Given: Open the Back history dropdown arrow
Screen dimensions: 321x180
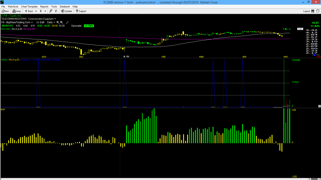Looking at the screenshot, I should (36, 11).
